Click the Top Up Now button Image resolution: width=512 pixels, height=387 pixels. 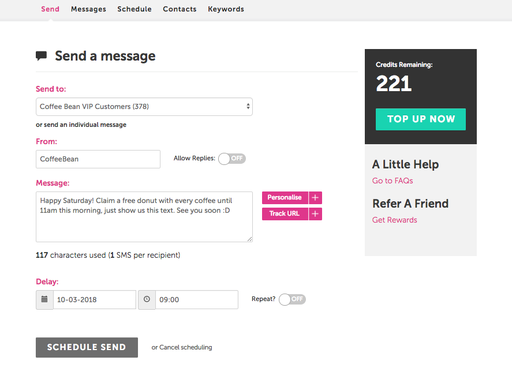[421, 119]
